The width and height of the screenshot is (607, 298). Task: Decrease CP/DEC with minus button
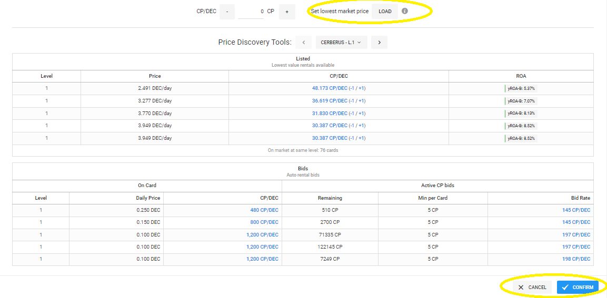click(227, 12)
